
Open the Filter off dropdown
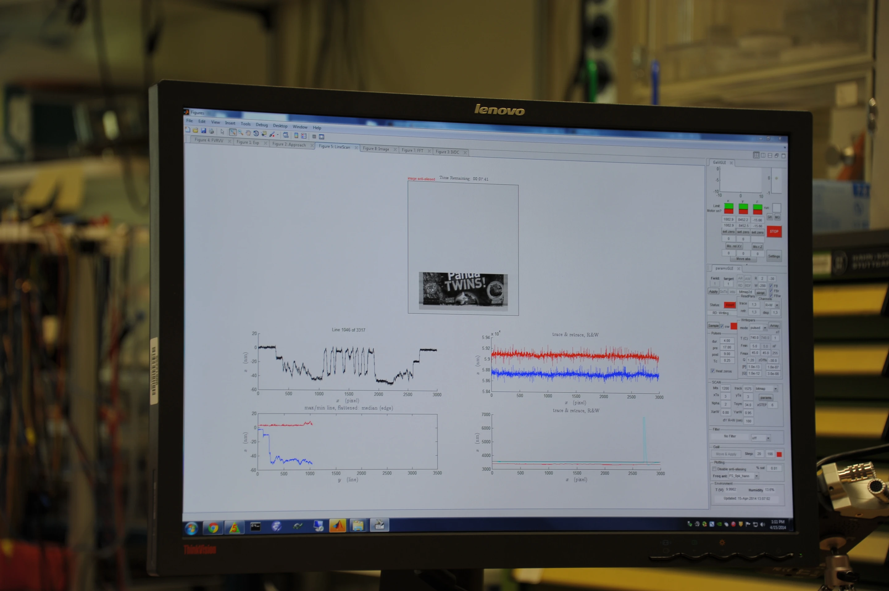pos(761,438)
